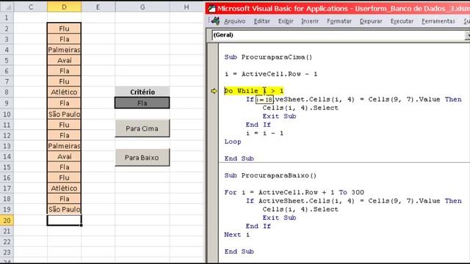Click the Next i line
This screenshot has width=470, height=264.
[x=236, y=235]
